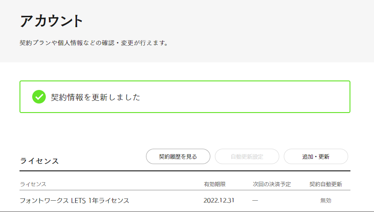Click the empty right side of the green notification box
The image size is (374, 212).
(x=272, y=97)
